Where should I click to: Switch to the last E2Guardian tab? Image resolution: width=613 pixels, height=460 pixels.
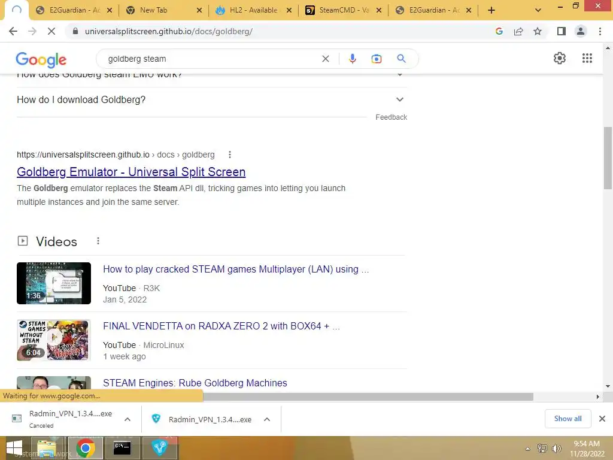434,10
